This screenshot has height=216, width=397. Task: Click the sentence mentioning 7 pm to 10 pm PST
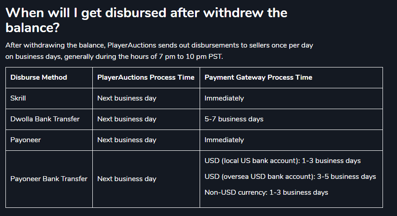coord(114,57)
